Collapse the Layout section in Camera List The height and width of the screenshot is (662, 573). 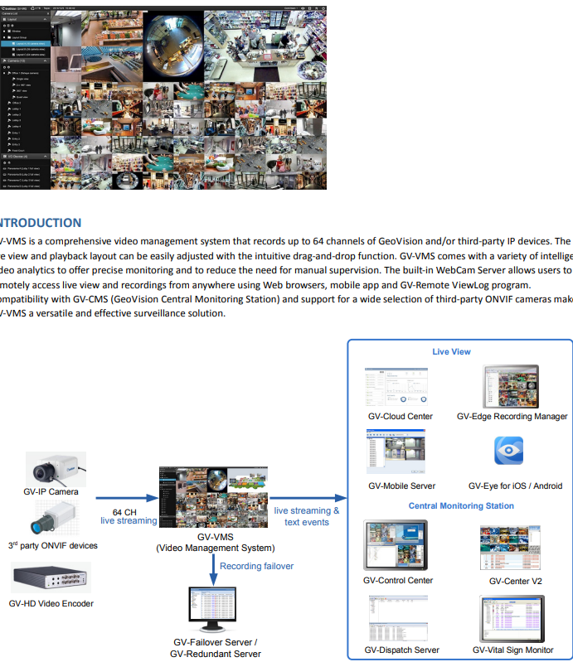click(x=45, y=19)
